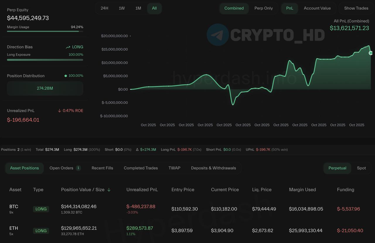Toggle chart to Perp Only
The width and height of the screenshot is (375, 243).
[263, 8]
